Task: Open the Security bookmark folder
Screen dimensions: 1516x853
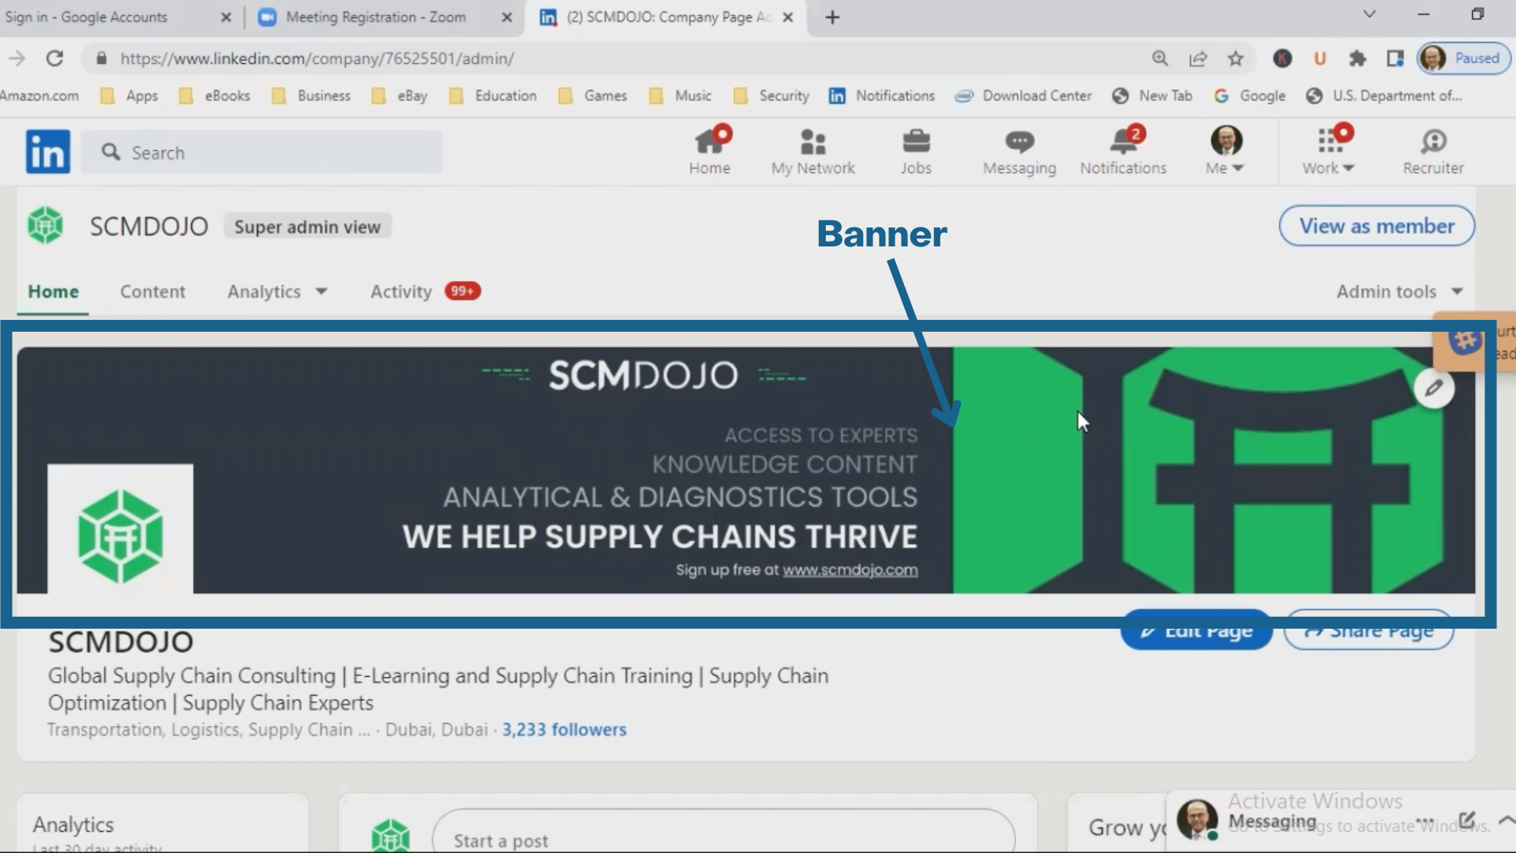Action: tap(771, 96)
